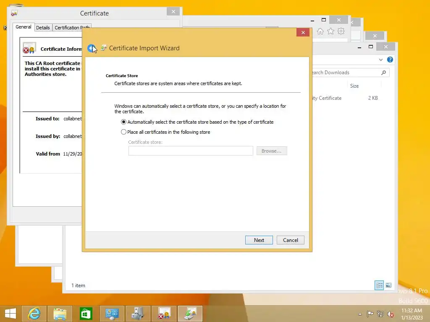Click the '1 item' status bar text

pyautogui.click(x=79, y=285)
